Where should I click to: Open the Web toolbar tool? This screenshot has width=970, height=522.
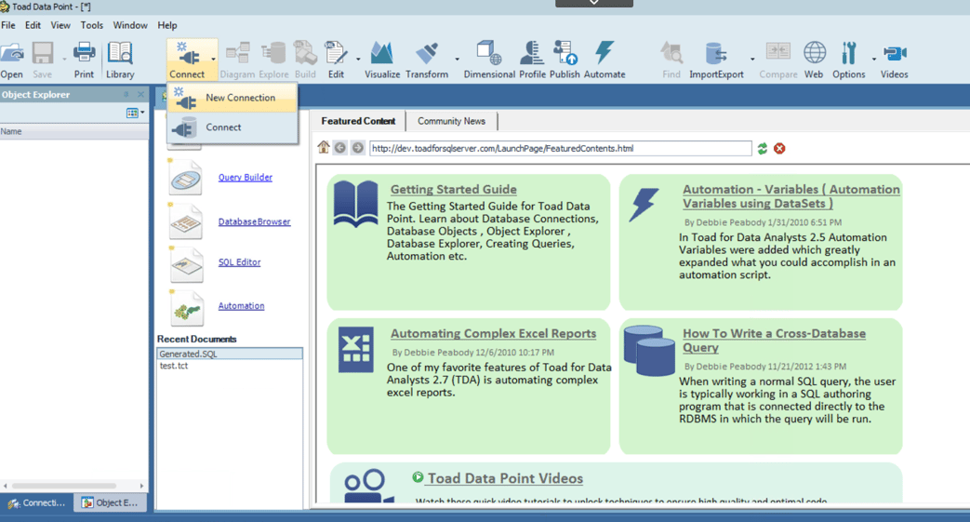pos(814,60)
